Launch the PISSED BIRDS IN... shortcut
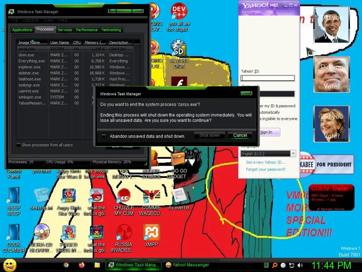This screenshot has width=362, height=272. point(69,238)
